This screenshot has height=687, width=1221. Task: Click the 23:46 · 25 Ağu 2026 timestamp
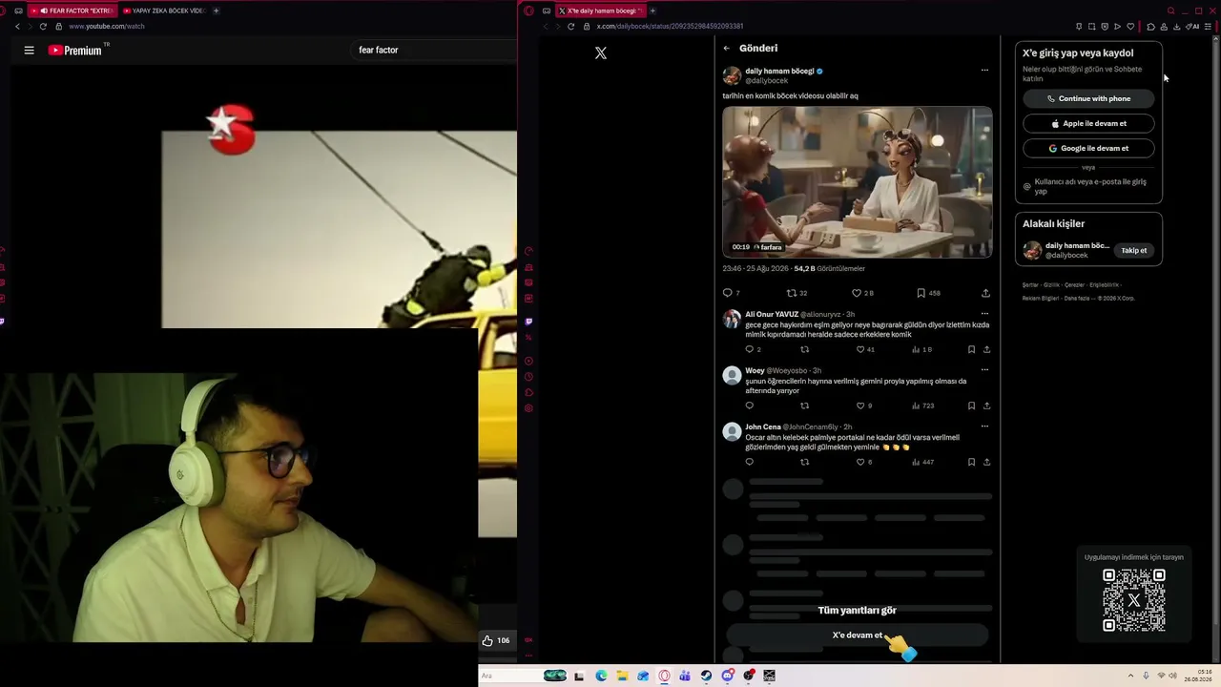[x=755, y=269]
